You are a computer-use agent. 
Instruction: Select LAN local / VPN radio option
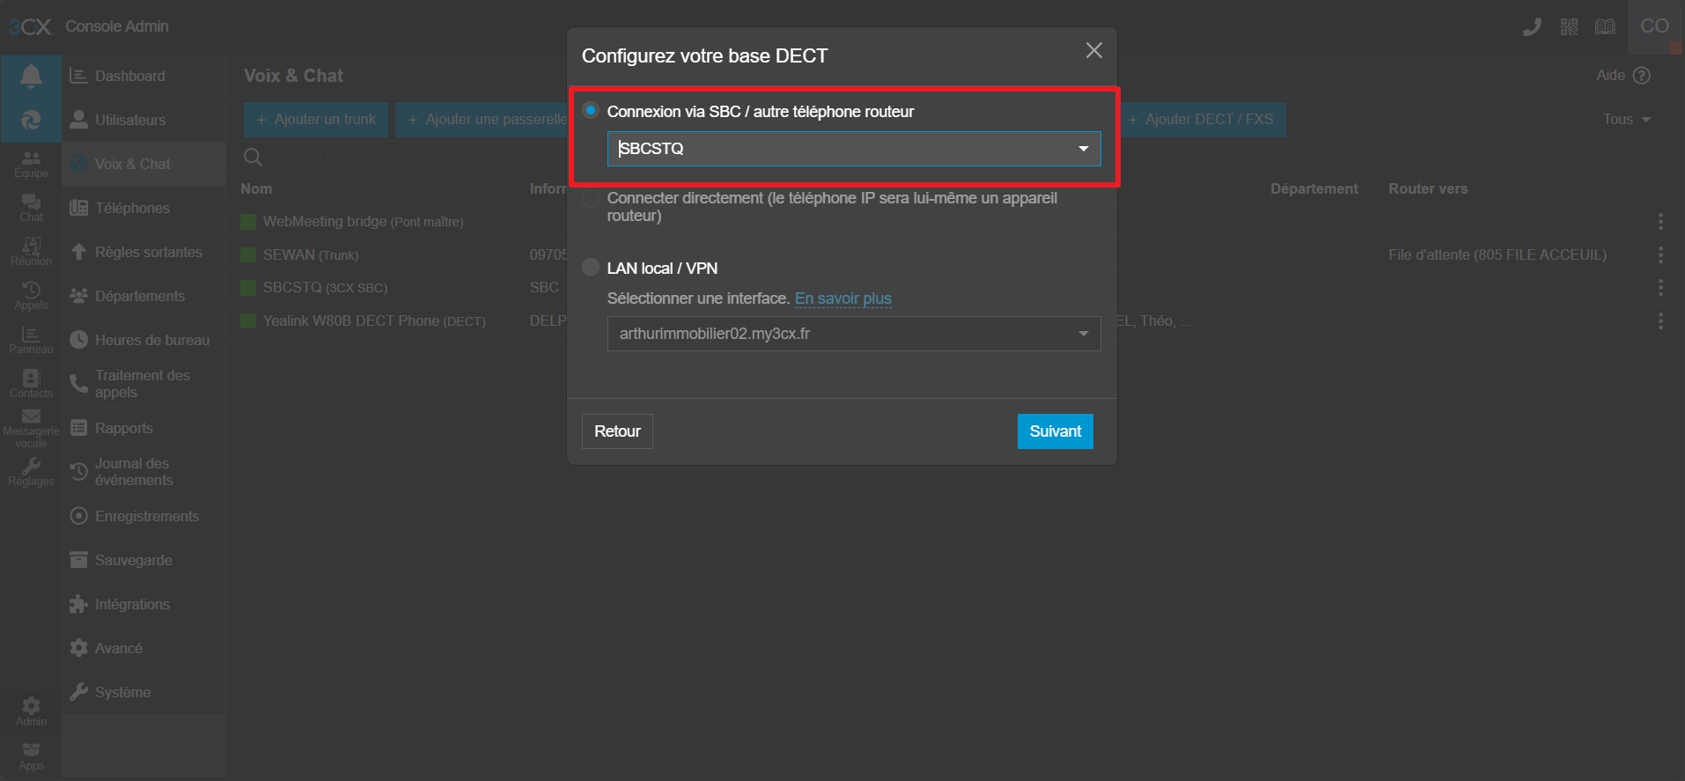[x=591, y=267]
